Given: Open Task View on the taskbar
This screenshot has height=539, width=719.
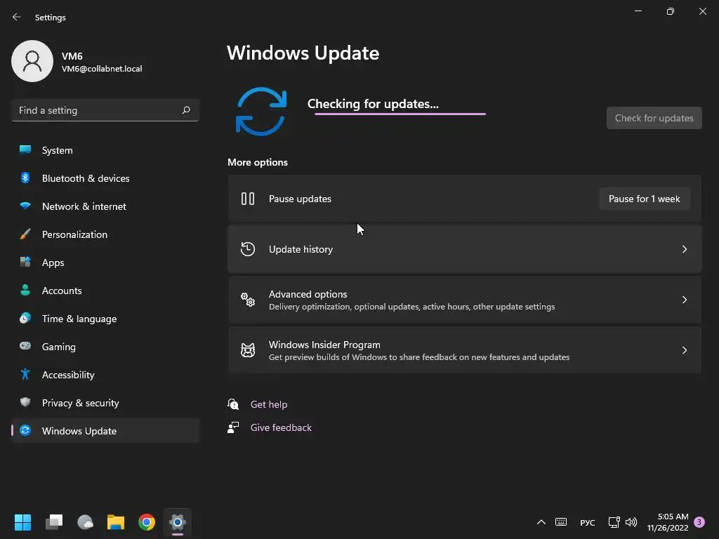Looking at the screenshot, I should (x=54, y=522).
